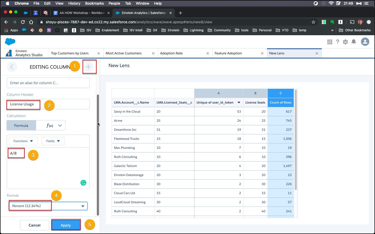Click the LMA.Licensed_Seats__c column header
Viewport: 375px width, 234px height.
(174, 103)
